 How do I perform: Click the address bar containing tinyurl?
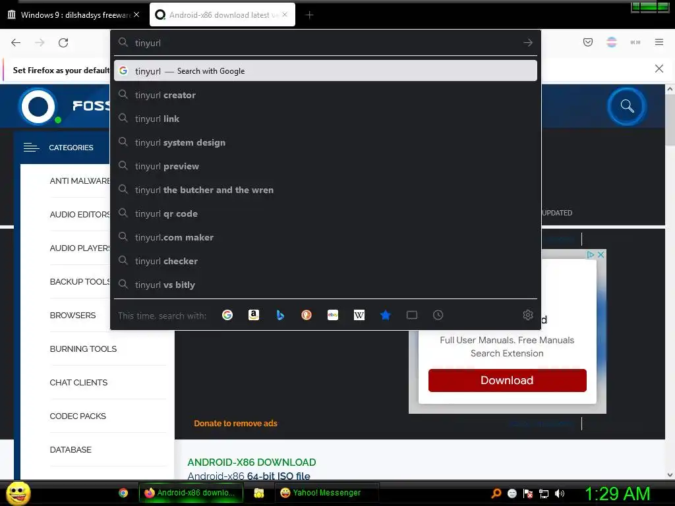pos(326,43)
